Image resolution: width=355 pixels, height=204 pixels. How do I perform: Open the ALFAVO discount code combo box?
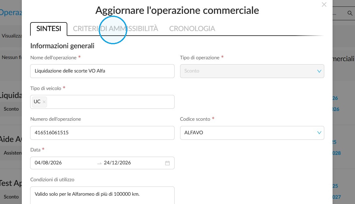pyautogui.click(x=252, y=133)
